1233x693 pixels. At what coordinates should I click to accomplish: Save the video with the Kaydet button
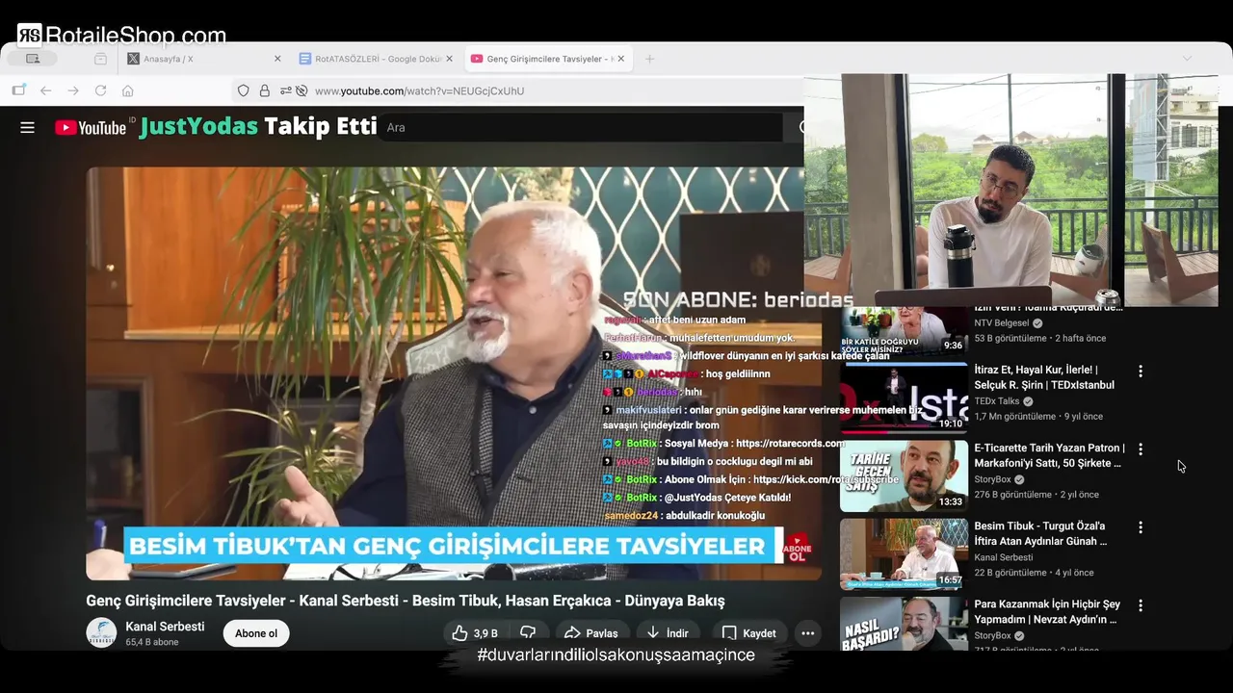(748, 633)
